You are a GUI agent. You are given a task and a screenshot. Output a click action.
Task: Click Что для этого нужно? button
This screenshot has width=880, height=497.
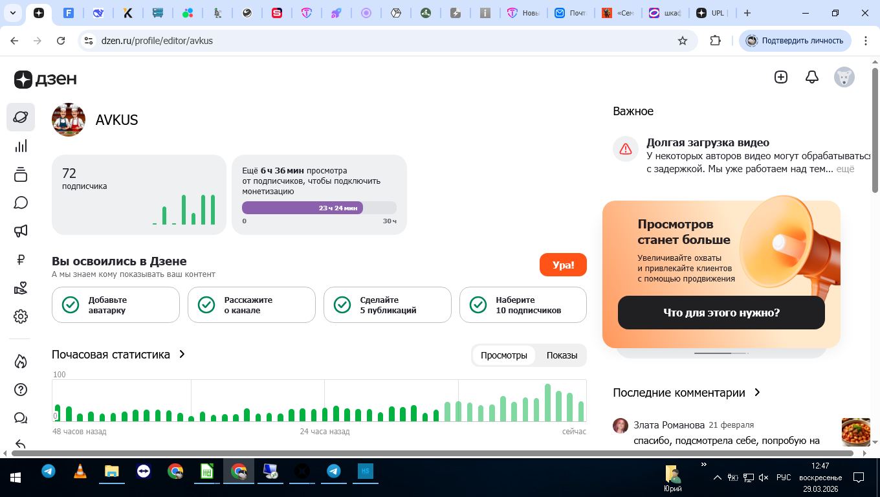pyautogui.click(x=721, y=313)
